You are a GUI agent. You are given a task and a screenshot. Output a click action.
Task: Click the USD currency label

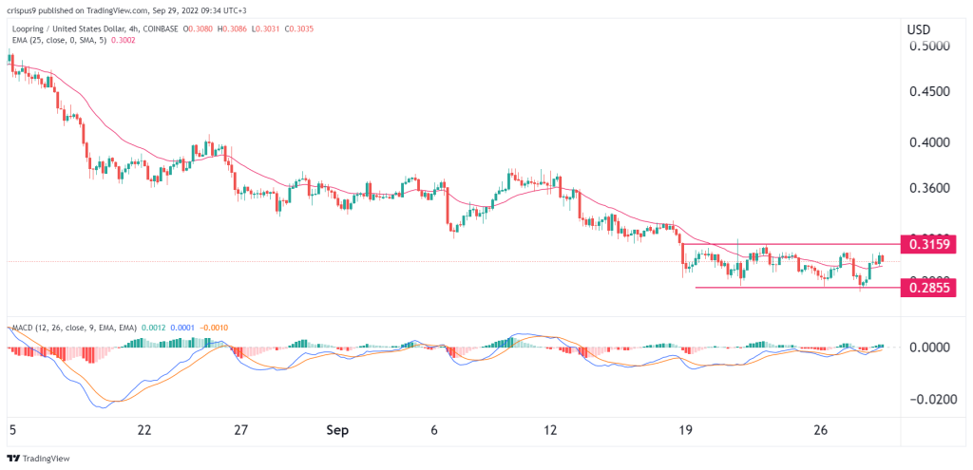pos(918,30)
